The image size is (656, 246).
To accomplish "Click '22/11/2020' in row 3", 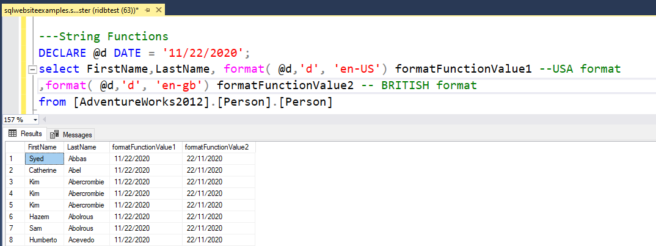I will click(219, 182).
